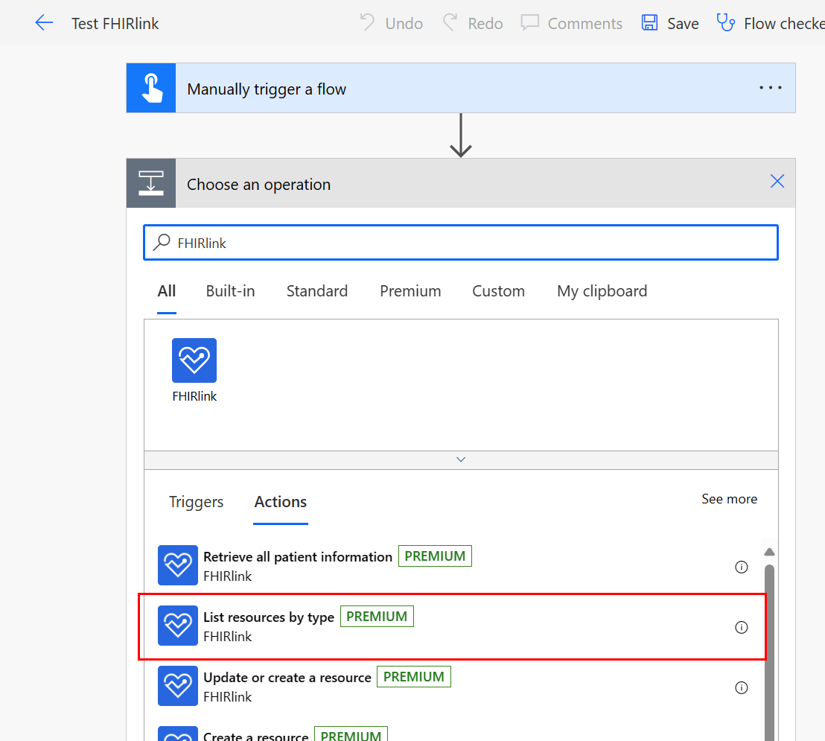The width and height of the screenshot is (825, 741).
Task: Click the actions list scrollbar up arrow
Action: 769,552
